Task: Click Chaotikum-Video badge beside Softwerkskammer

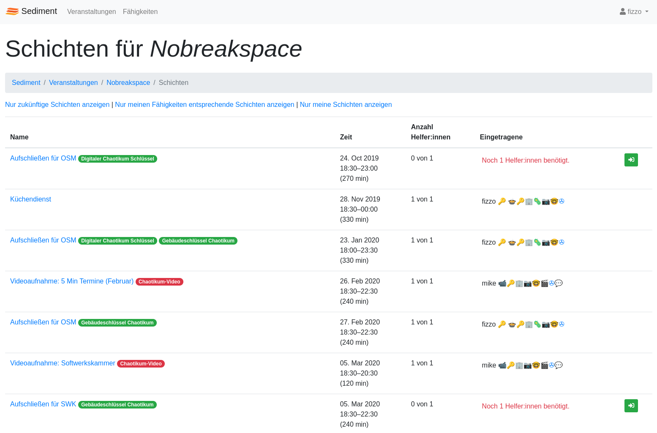Action: coord(141,364)
